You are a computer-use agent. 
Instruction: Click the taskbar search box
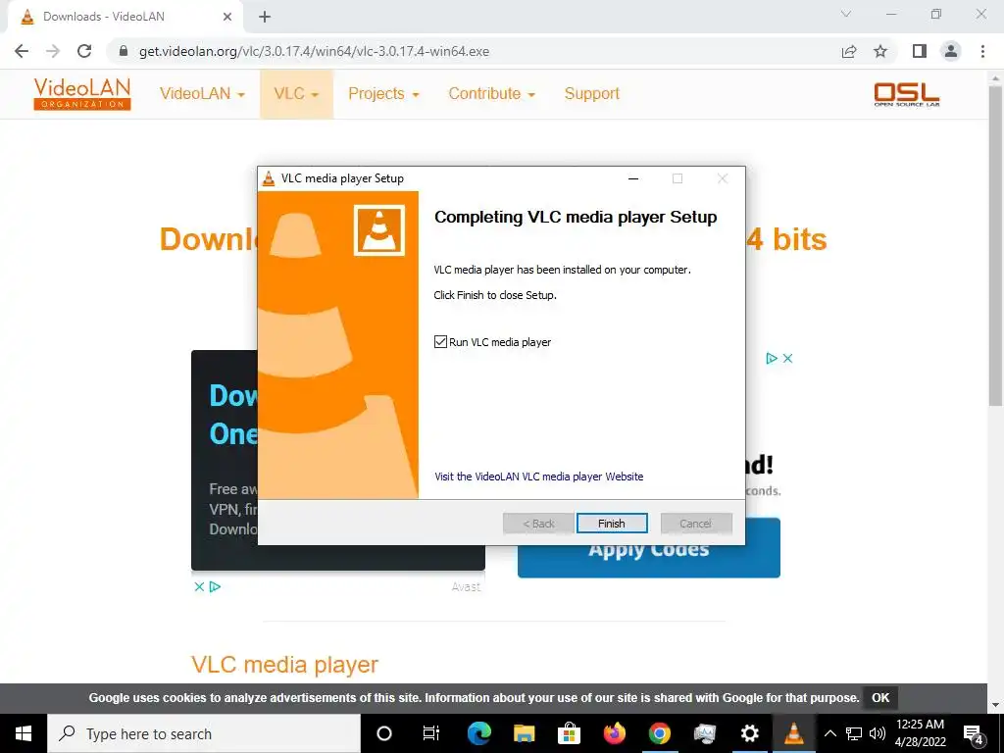(204, 733)
